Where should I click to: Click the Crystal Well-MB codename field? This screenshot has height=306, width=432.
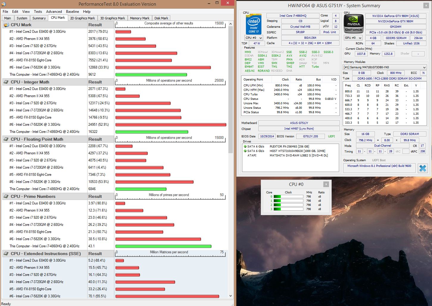300,27
